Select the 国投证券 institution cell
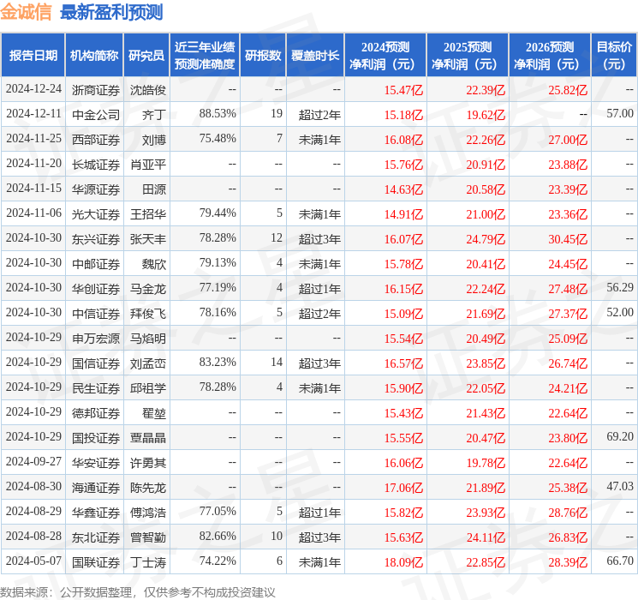The image size is (638, 600). point(96,437)
